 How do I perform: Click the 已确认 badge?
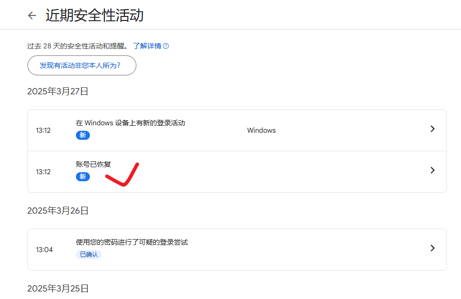click(89, 255)
